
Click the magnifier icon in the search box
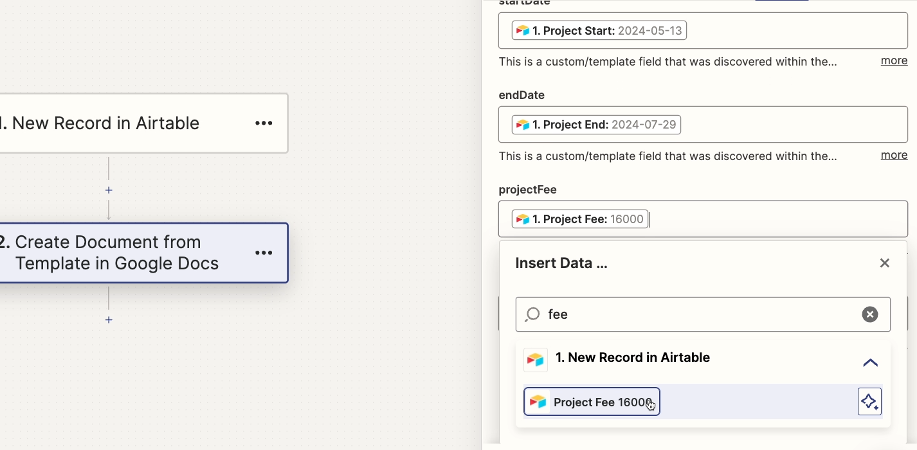pos(532,314)
